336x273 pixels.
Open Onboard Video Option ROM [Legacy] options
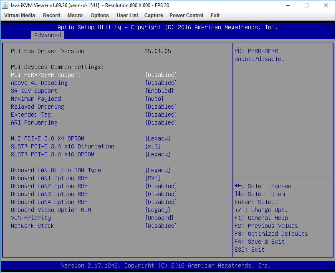pyautogui.click(x=158, y=210)
